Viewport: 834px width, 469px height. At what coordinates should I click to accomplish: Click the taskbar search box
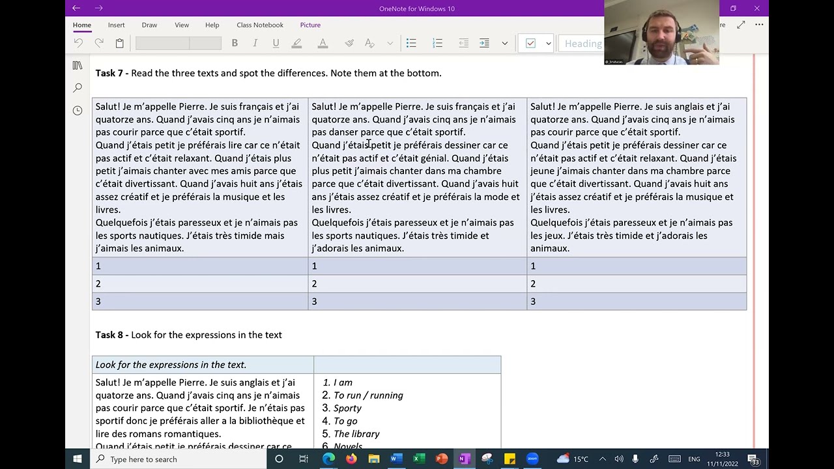tap(179, 459)
